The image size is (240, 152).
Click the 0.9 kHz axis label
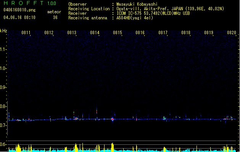(x=3, y=87)
